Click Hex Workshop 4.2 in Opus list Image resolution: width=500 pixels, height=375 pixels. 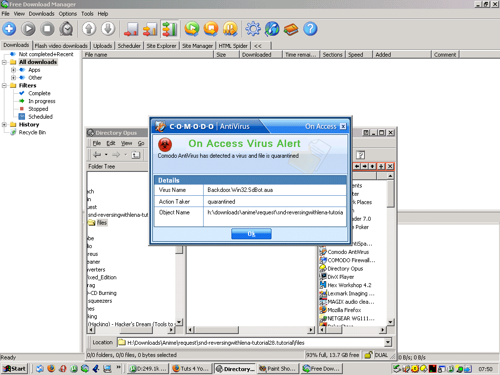(x=349, y=285)
